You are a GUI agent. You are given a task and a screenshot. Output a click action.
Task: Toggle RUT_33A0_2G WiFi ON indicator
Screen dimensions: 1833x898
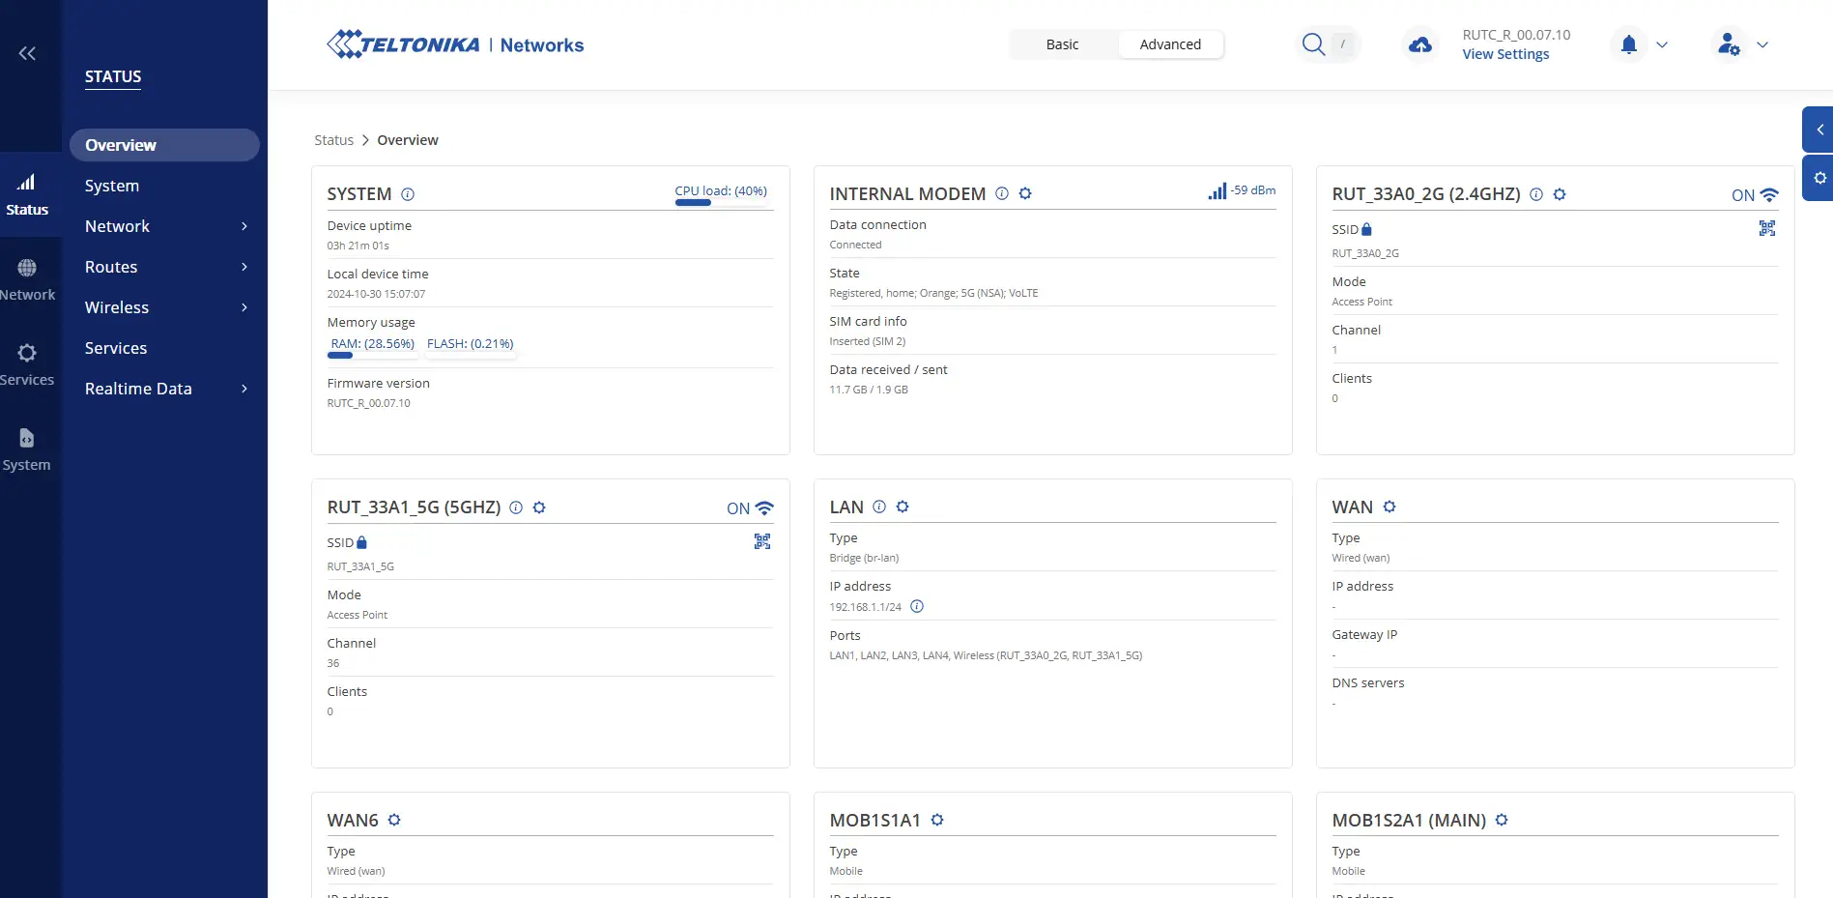(1754, 194)
